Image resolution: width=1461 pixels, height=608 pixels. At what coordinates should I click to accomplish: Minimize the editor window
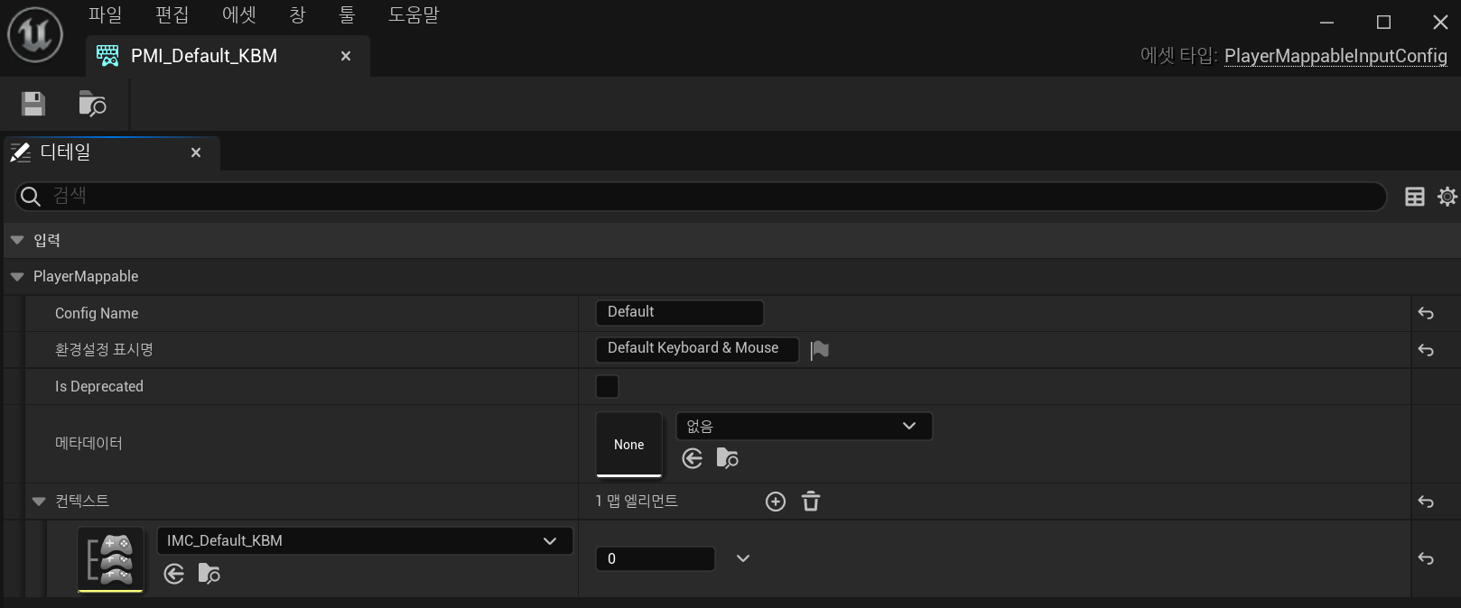(x=1326, y=22)
